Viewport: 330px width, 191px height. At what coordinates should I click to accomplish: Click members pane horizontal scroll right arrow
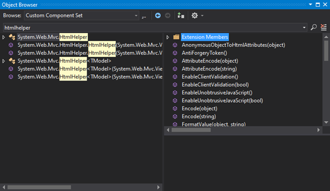(x=318, y=130)
